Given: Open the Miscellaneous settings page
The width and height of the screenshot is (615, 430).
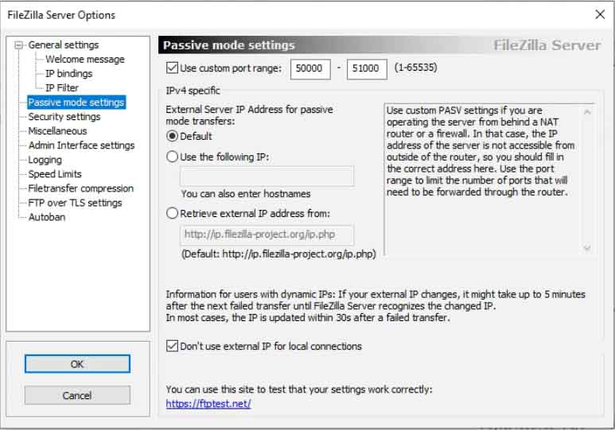Looking at the screenshot, I should click(x=57, y=131).
